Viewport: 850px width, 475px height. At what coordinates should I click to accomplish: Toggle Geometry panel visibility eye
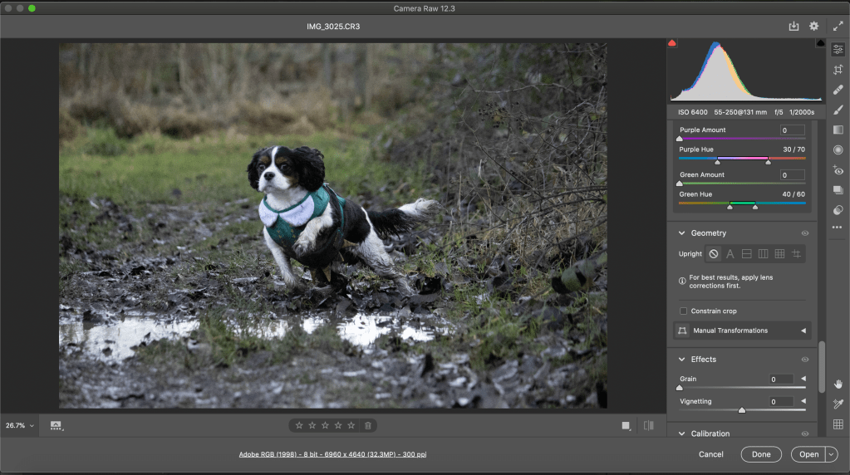click(804, 233)
